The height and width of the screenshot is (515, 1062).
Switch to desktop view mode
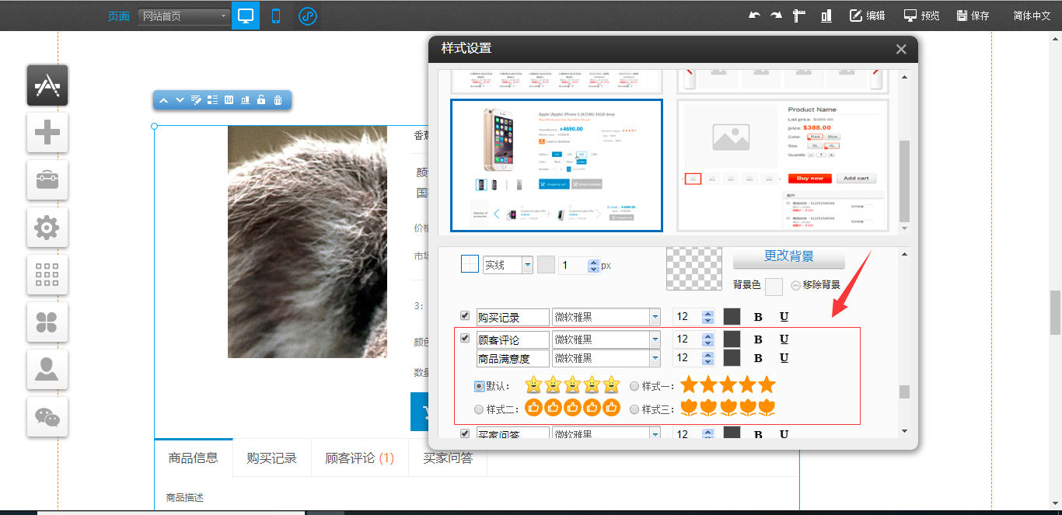246,16
